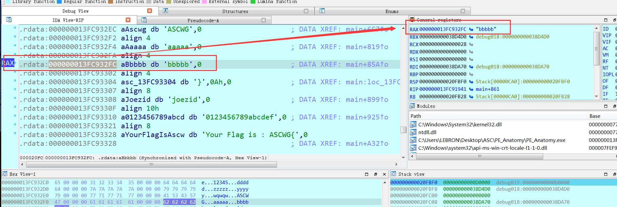Close the IDA View-RIP tab
The image size is (617, 207).
(128, 20)
